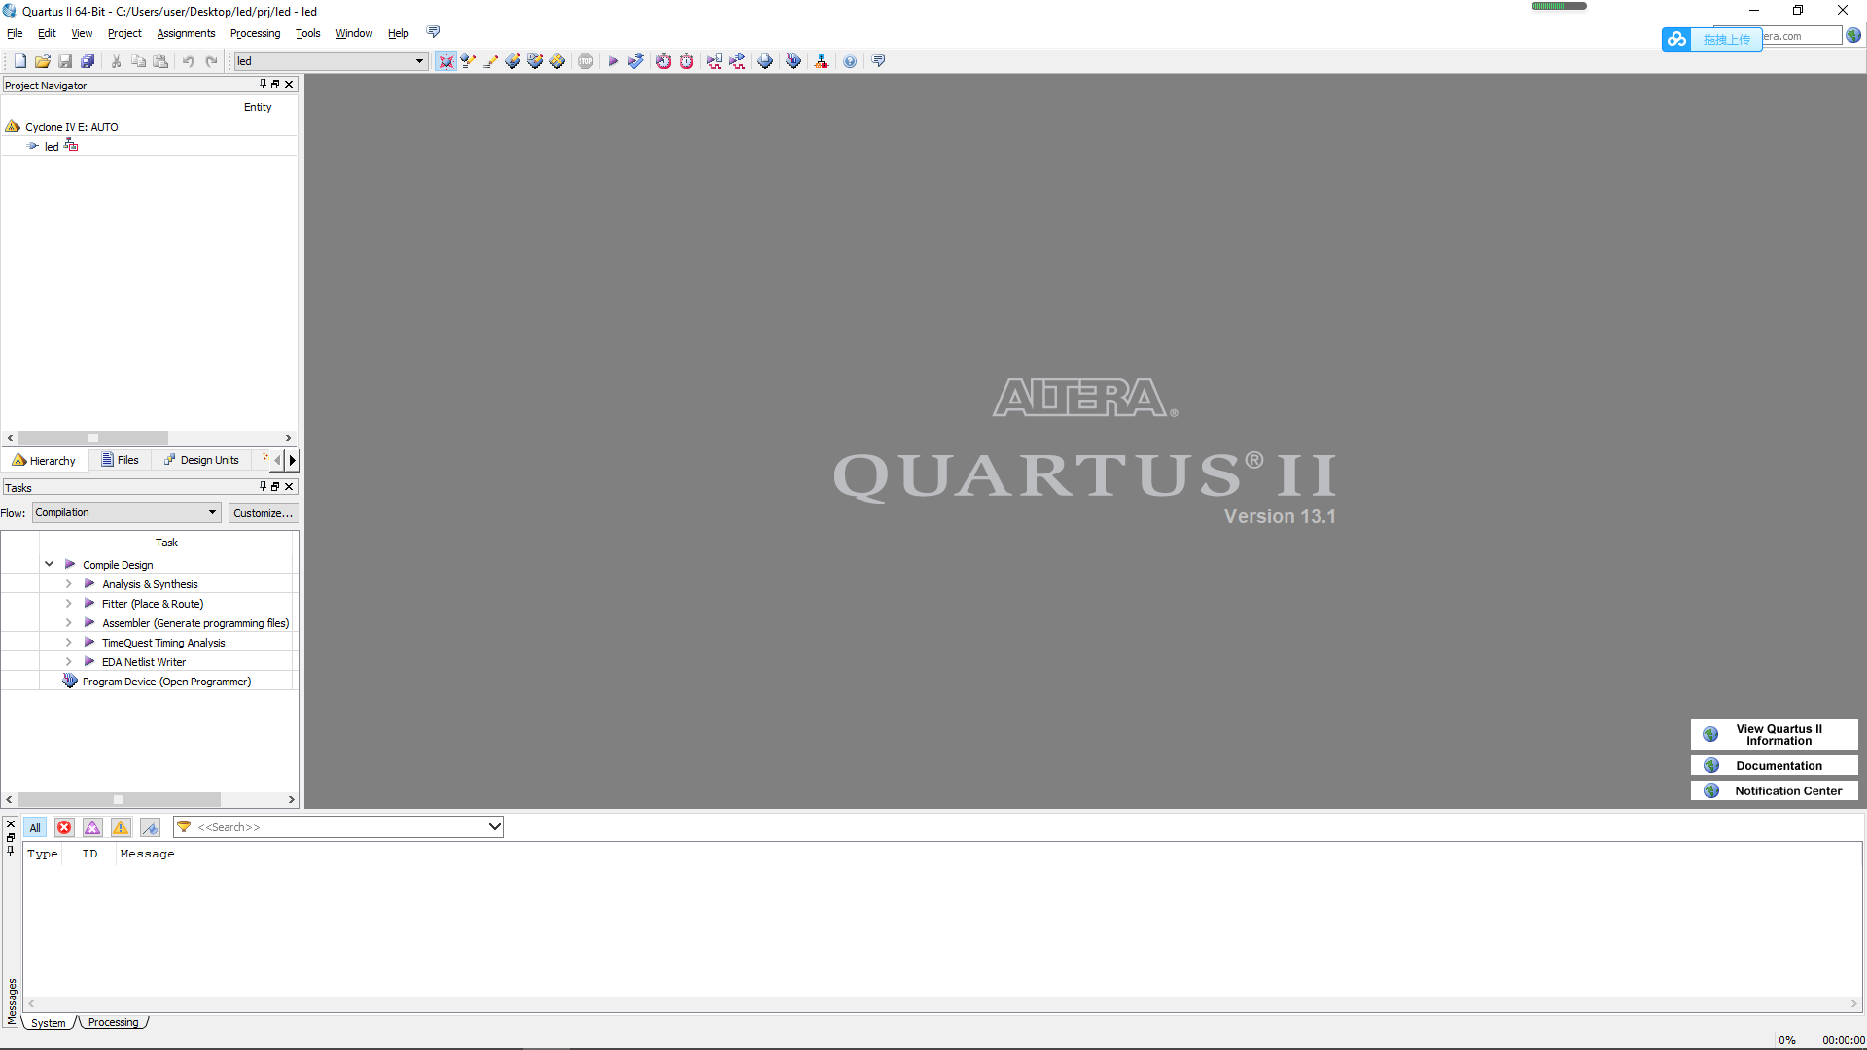Click the Customize... button
The width and height of the screenshot is (1867, 1050).
coord(263,513)
